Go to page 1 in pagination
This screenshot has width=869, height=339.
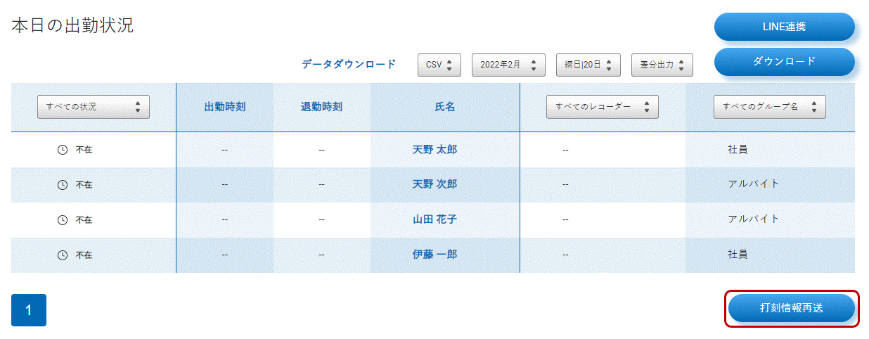point(29,310)
